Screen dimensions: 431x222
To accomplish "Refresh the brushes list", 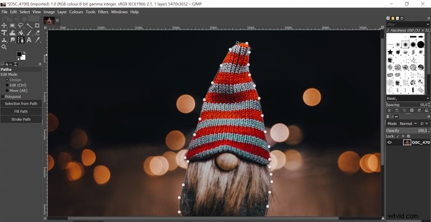I will click(x=419, y=110).
